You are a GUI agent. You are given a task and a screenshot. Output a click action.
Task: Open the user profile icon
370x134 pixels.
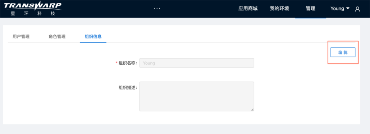[357, 9]
